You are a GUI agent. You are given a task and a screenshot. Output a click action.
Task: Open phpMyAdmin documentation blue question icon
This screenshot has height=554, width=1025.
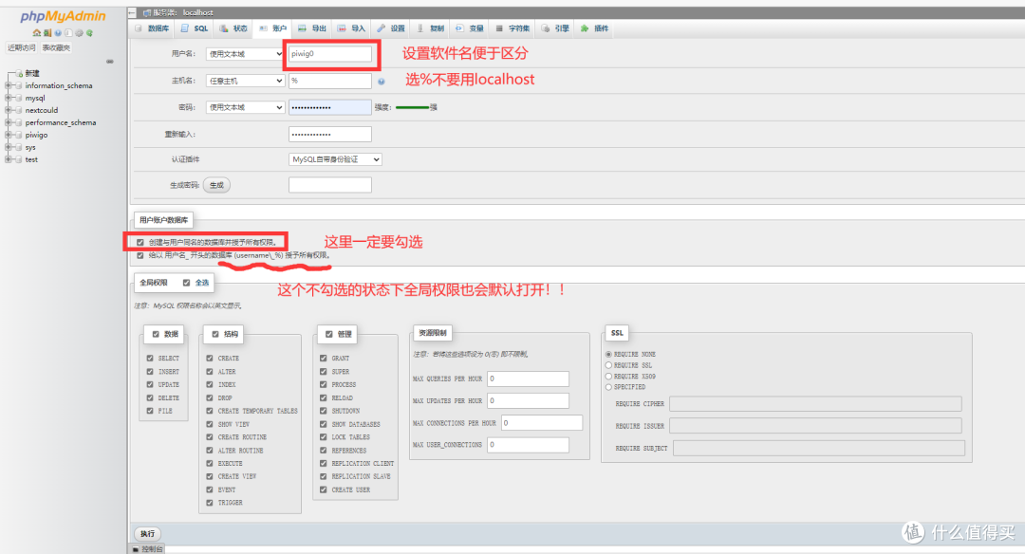pos(58,32)
